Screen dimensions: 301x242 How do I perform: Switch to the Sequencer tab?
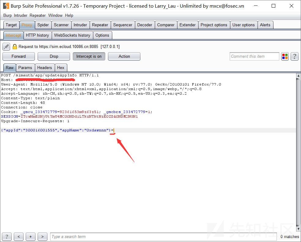click(x=123, y=25)
